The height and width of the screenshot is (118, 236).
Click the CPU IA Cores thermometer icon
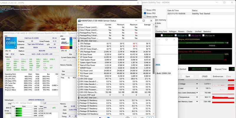pos(79,46)
